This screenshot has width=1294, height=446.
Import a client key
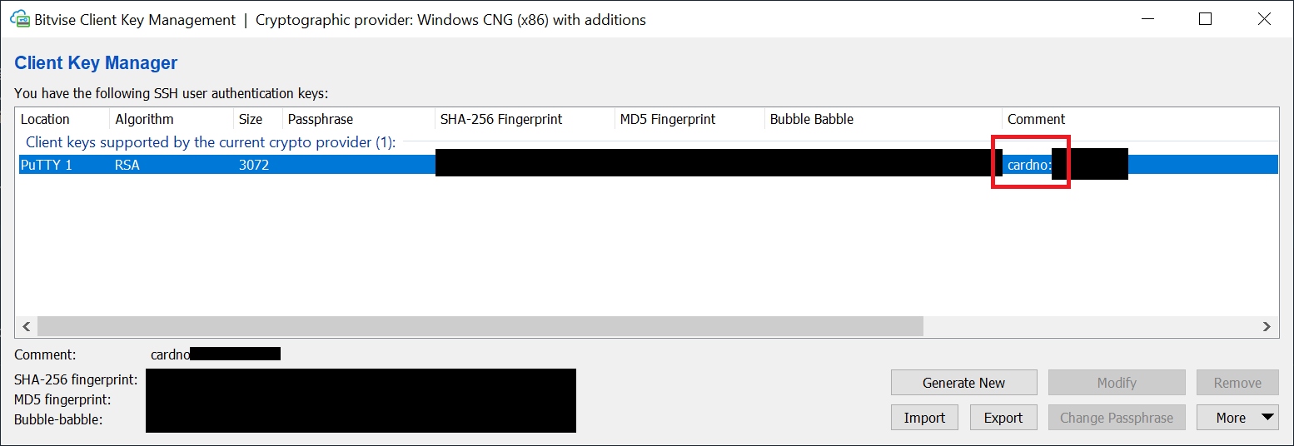point(924,418)
